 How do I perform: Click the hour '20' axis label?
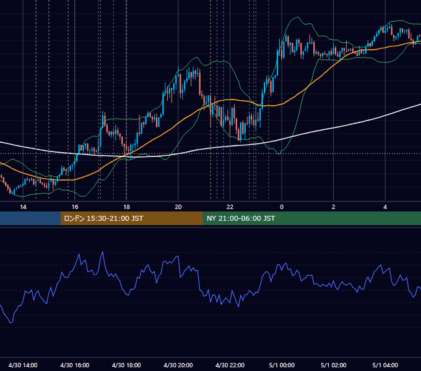[178, 207]
